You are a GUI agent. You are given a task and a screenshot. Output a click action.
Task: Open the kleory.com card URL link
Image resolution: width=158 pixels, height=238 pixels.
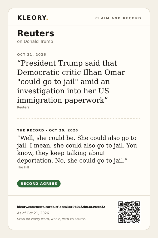61,207
